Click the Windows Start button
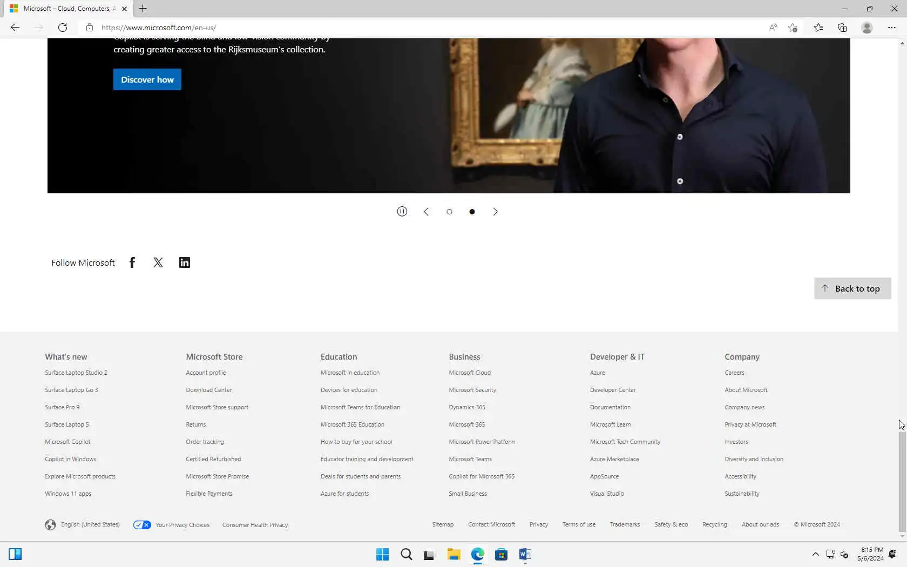 click(382, 555)
